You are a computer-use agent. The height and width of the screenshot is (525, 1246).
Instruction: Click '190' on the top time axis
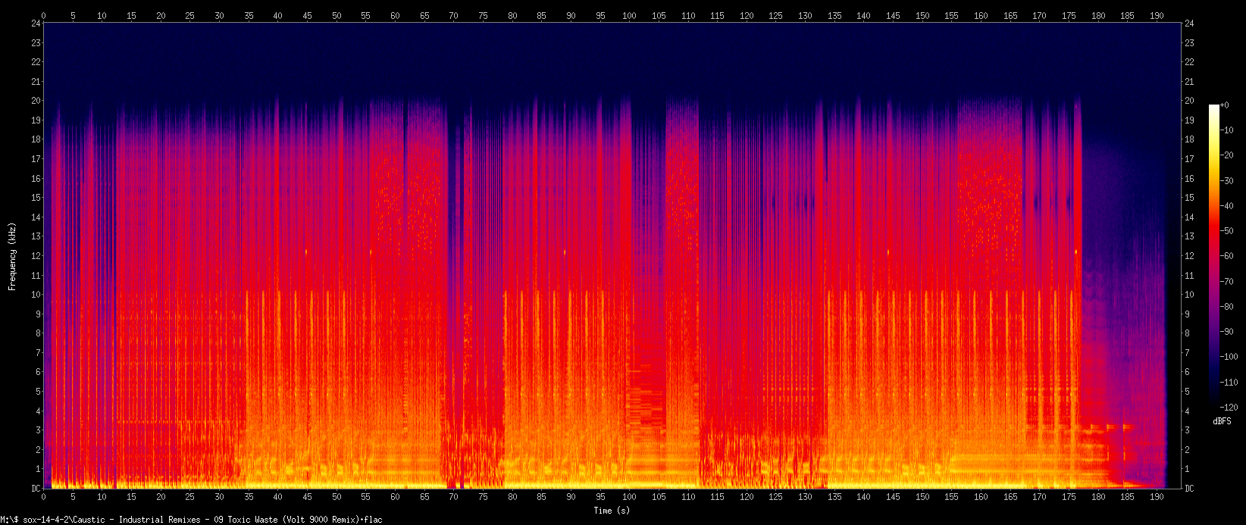tap(1157, 15)
